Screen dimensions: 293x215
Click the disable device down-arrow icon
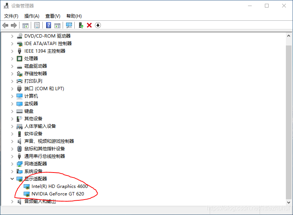98,25
